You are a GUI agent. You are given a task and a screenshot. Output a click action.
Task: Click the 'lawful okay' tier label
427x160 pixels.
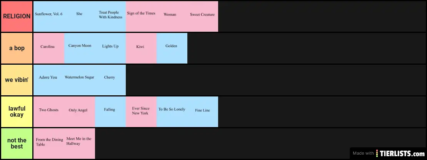tap(17, 112)
